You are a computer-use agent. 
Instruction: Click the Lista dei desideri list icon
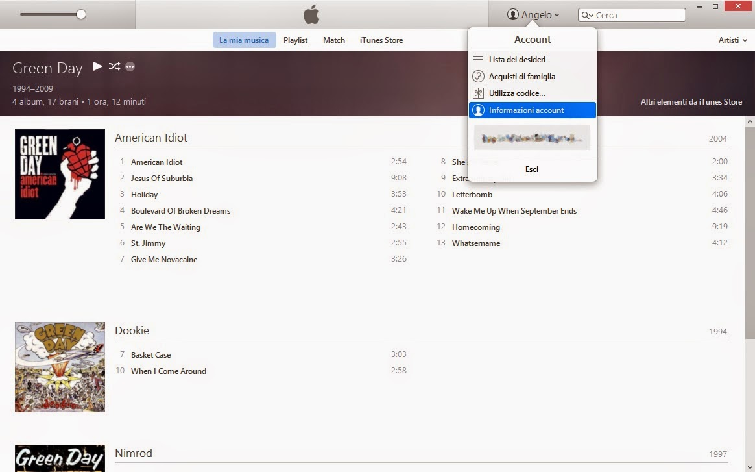(478, 59)
